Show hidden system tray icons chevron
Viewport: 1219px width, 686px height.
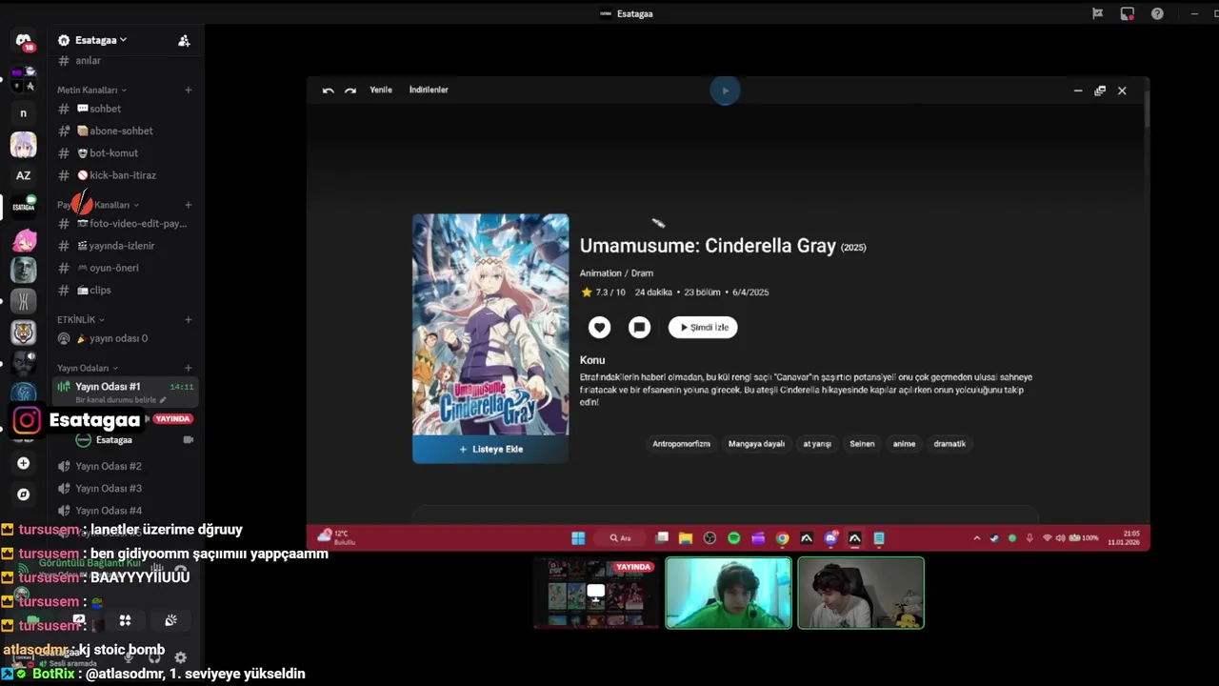tap(976, 538)
